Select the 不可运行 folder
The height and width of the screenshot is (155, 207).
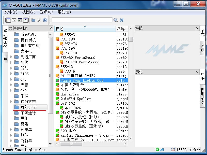coord(28,113)
